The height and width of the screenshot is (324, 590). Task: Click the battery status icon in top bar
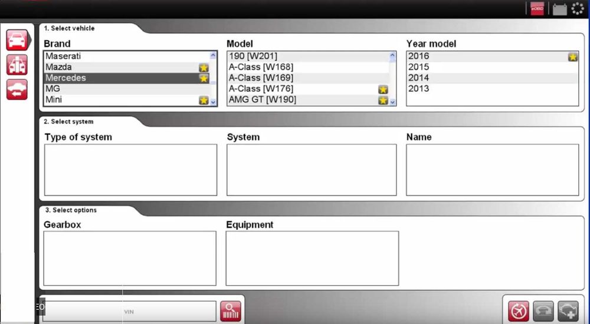559,9
